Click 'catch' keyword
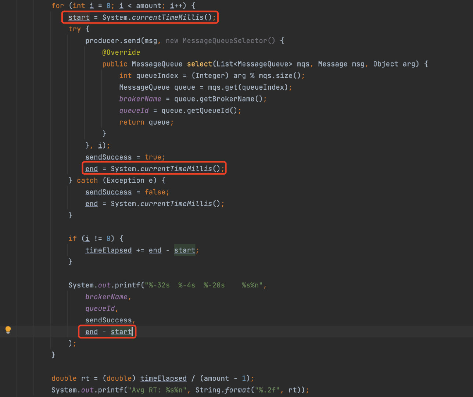The width and height of the screenshot is (473, 397). click(x=87, y=180)
